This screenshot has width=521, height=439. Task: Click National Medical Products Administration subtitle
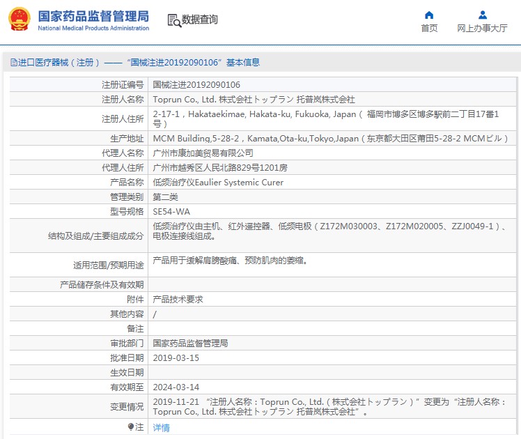coord(93,29)
